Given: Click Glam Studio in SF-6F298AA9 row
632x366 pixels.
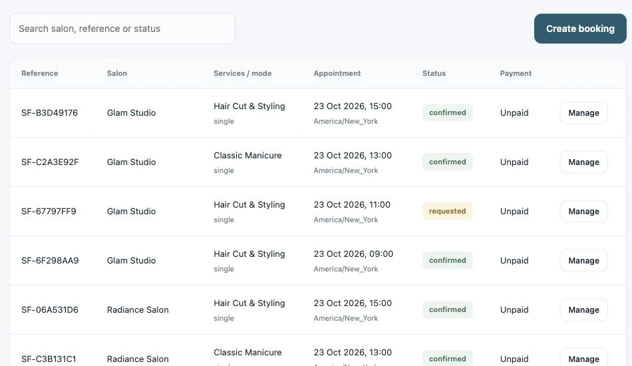Looking at the screenshot, I should 132,260.
